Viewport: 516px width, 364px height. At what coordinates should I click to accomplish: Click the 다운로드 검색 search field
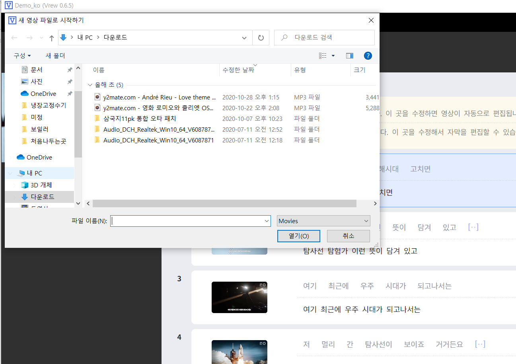pos(324,38)
